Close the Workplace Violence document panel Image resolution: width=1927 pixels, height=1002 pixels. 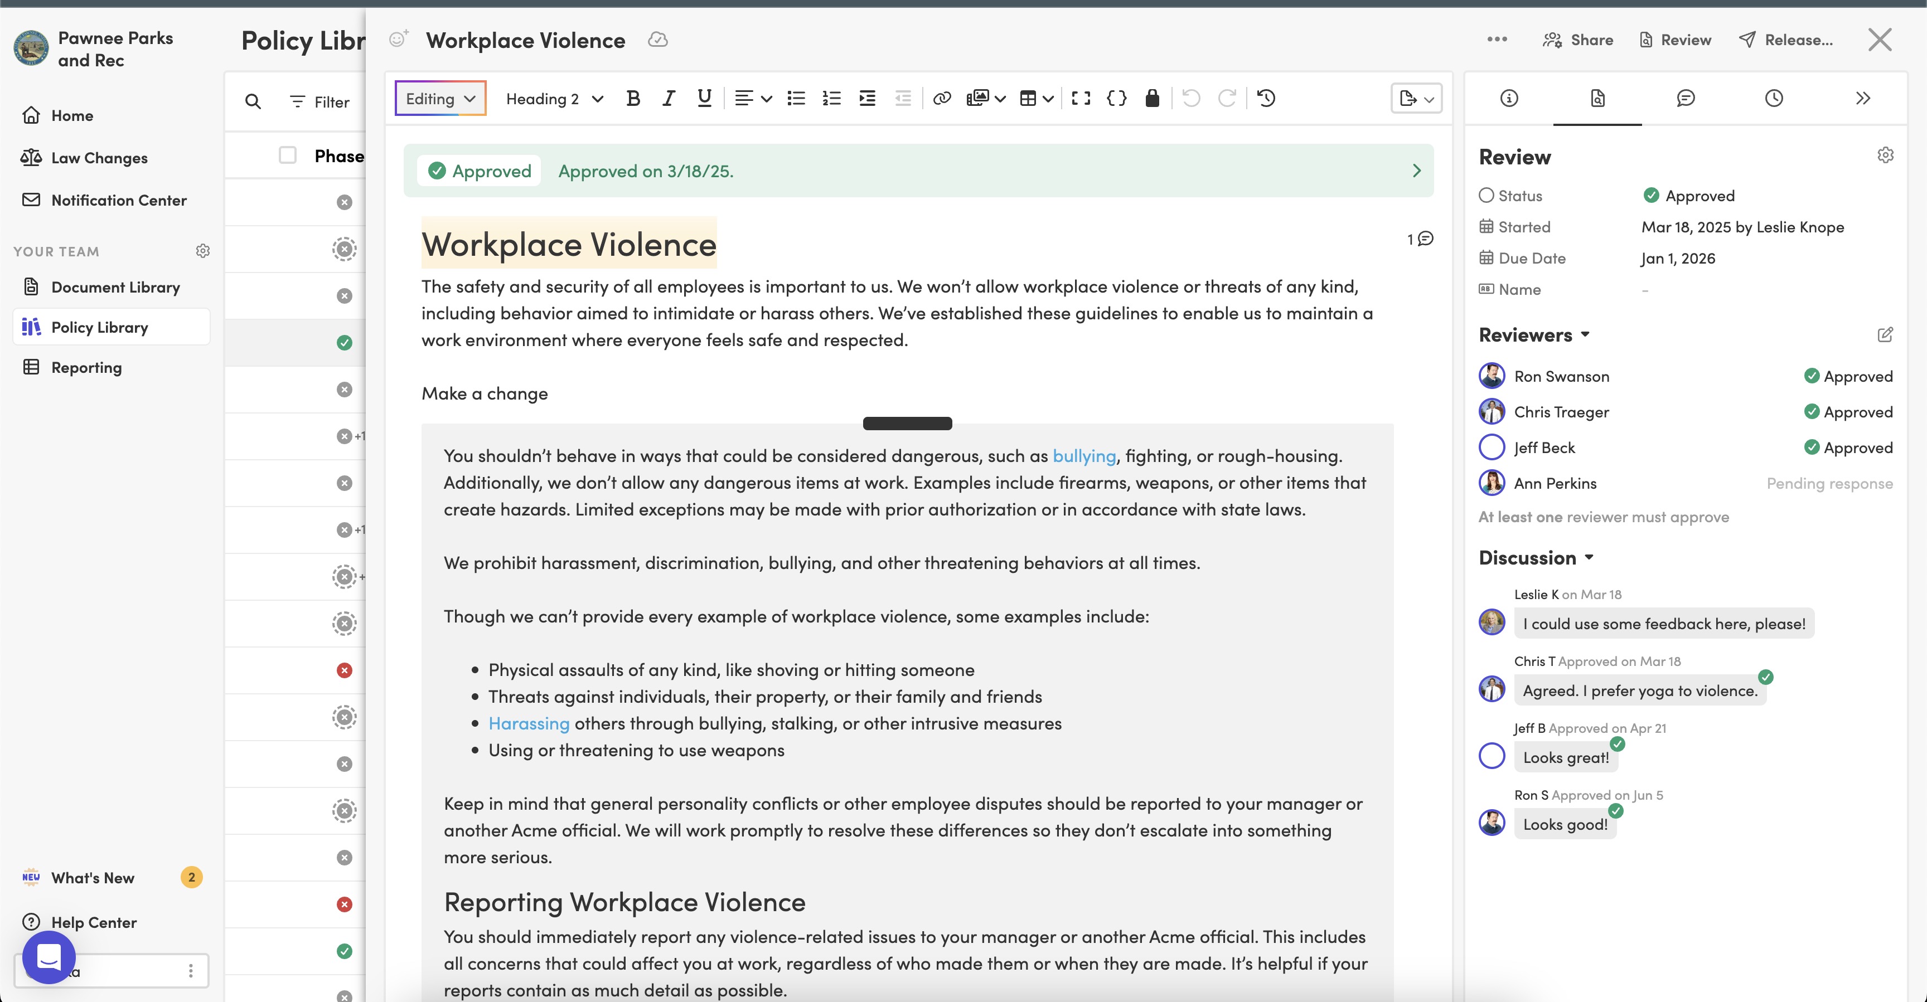tap(1879, 40)
